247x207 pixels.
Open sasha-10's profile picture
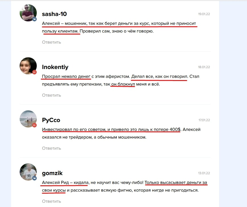click(x=28, y=13)
